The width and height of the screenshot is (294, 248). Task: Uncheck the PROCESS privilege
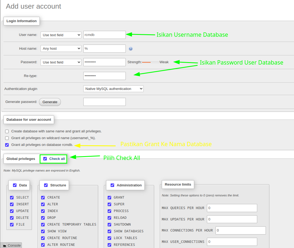110,211
